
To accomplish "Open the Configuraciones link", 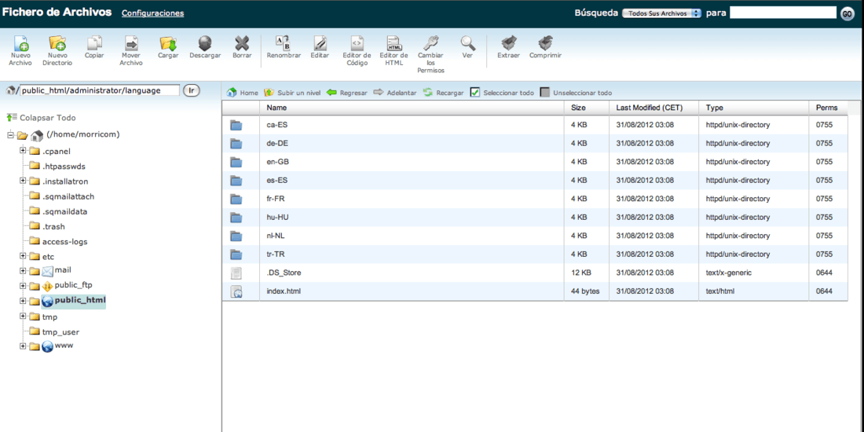I will (152, 13).
